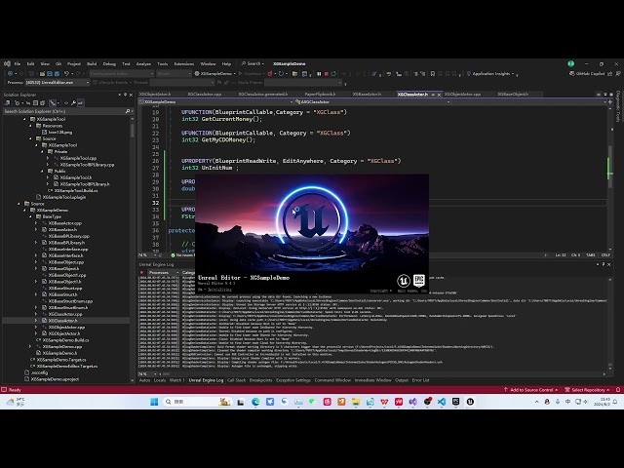Image resolution: width=624 pixels, height=468 pixels.
Task: Open the Win64 platform dropdown
Action: [x=174, y=74]
